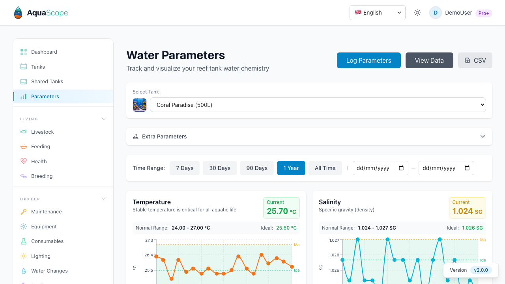Toggle light/dark theme with the sun icon
The image size is (505, 284).
pyautogui.click(x=417, y=12)
